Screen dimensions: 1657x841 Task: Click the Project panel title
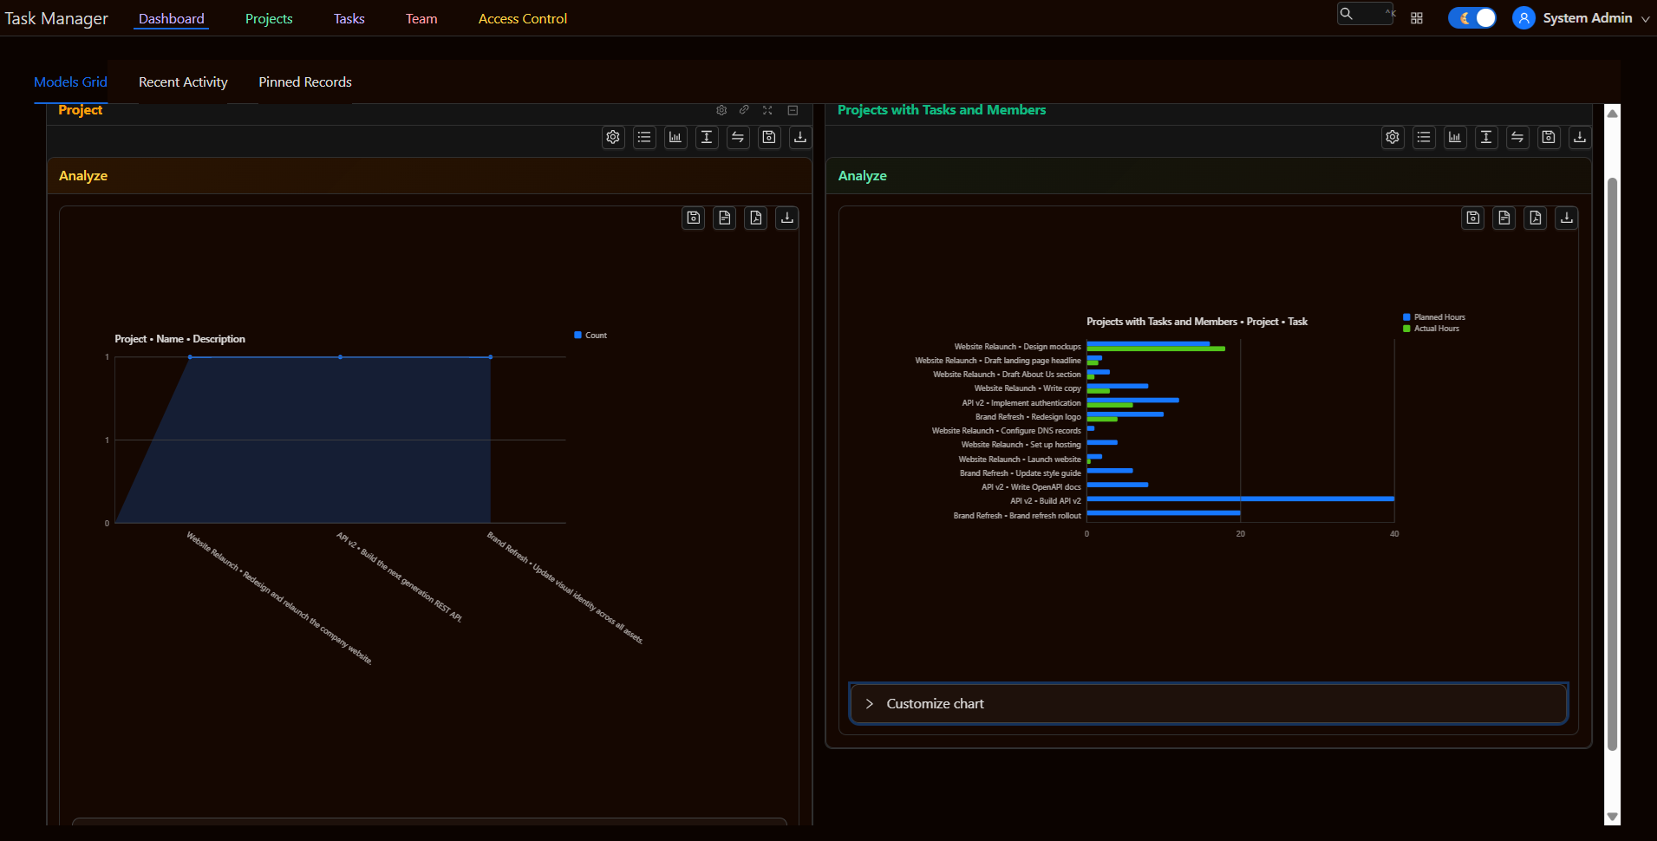80,110
